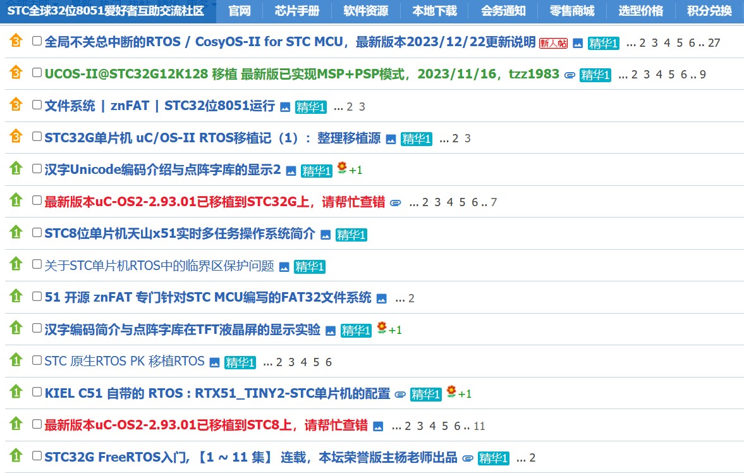
Task: Go to page 7 of uC-OS2 STC32G thread
Action: point(494,202)
